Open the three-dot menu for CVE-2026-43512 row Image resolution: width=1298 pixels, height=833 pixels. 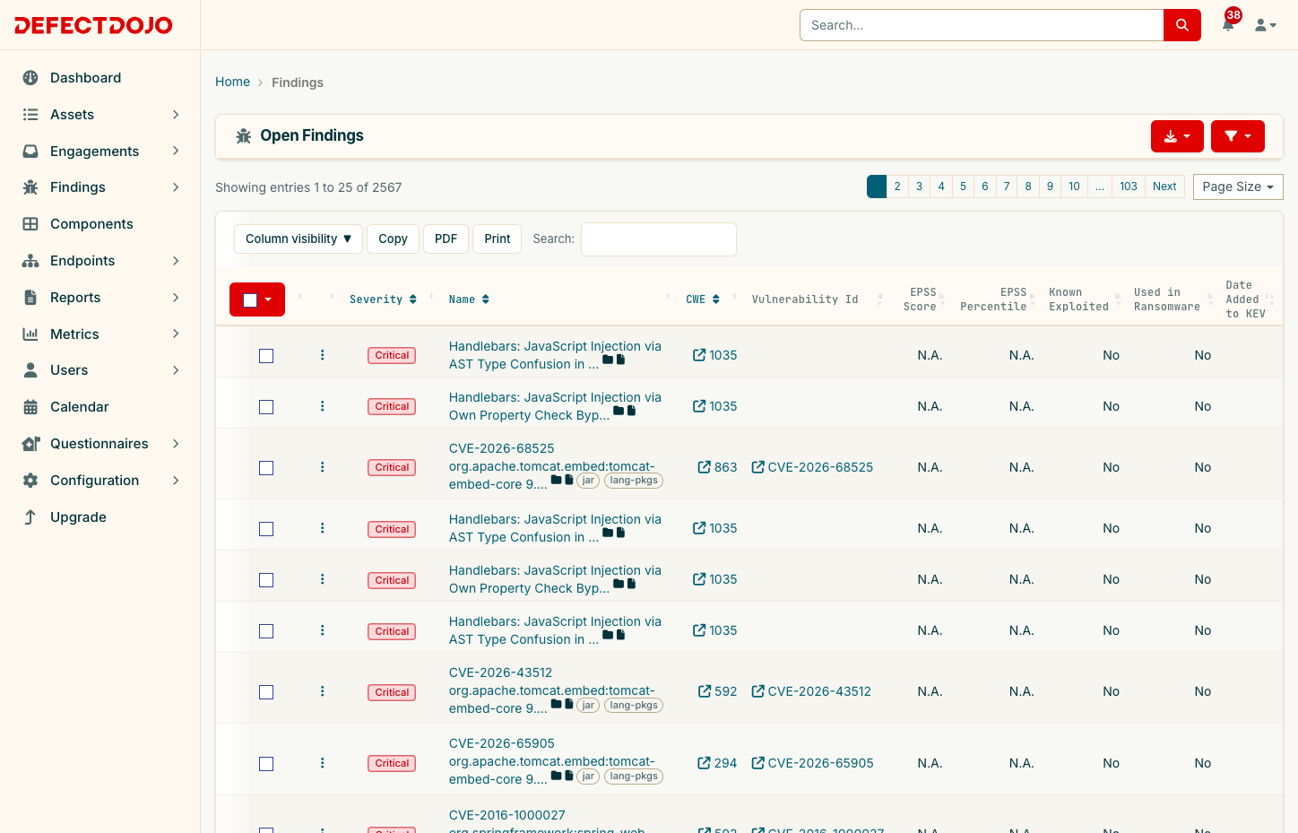pyautogui.click(x=323, y=691)
